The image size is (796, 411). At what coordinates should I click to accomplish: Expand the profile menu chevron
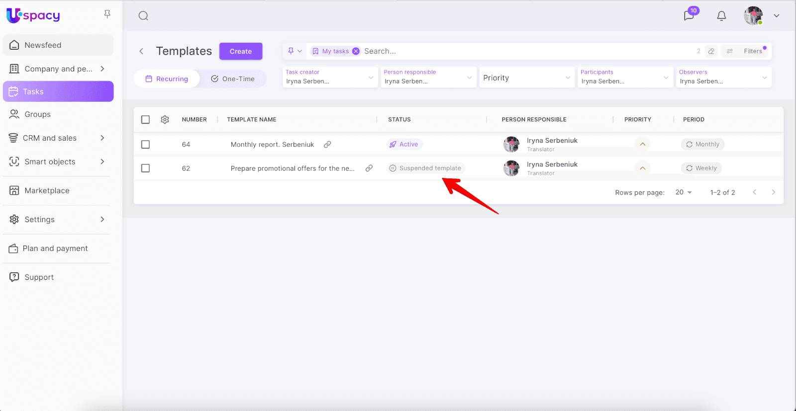coord(776,16)
